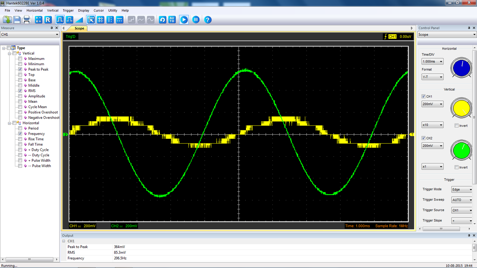Select the horizontal cursor lines icon
The height and width of the screenshot is (268, 477).
[120, 20]
